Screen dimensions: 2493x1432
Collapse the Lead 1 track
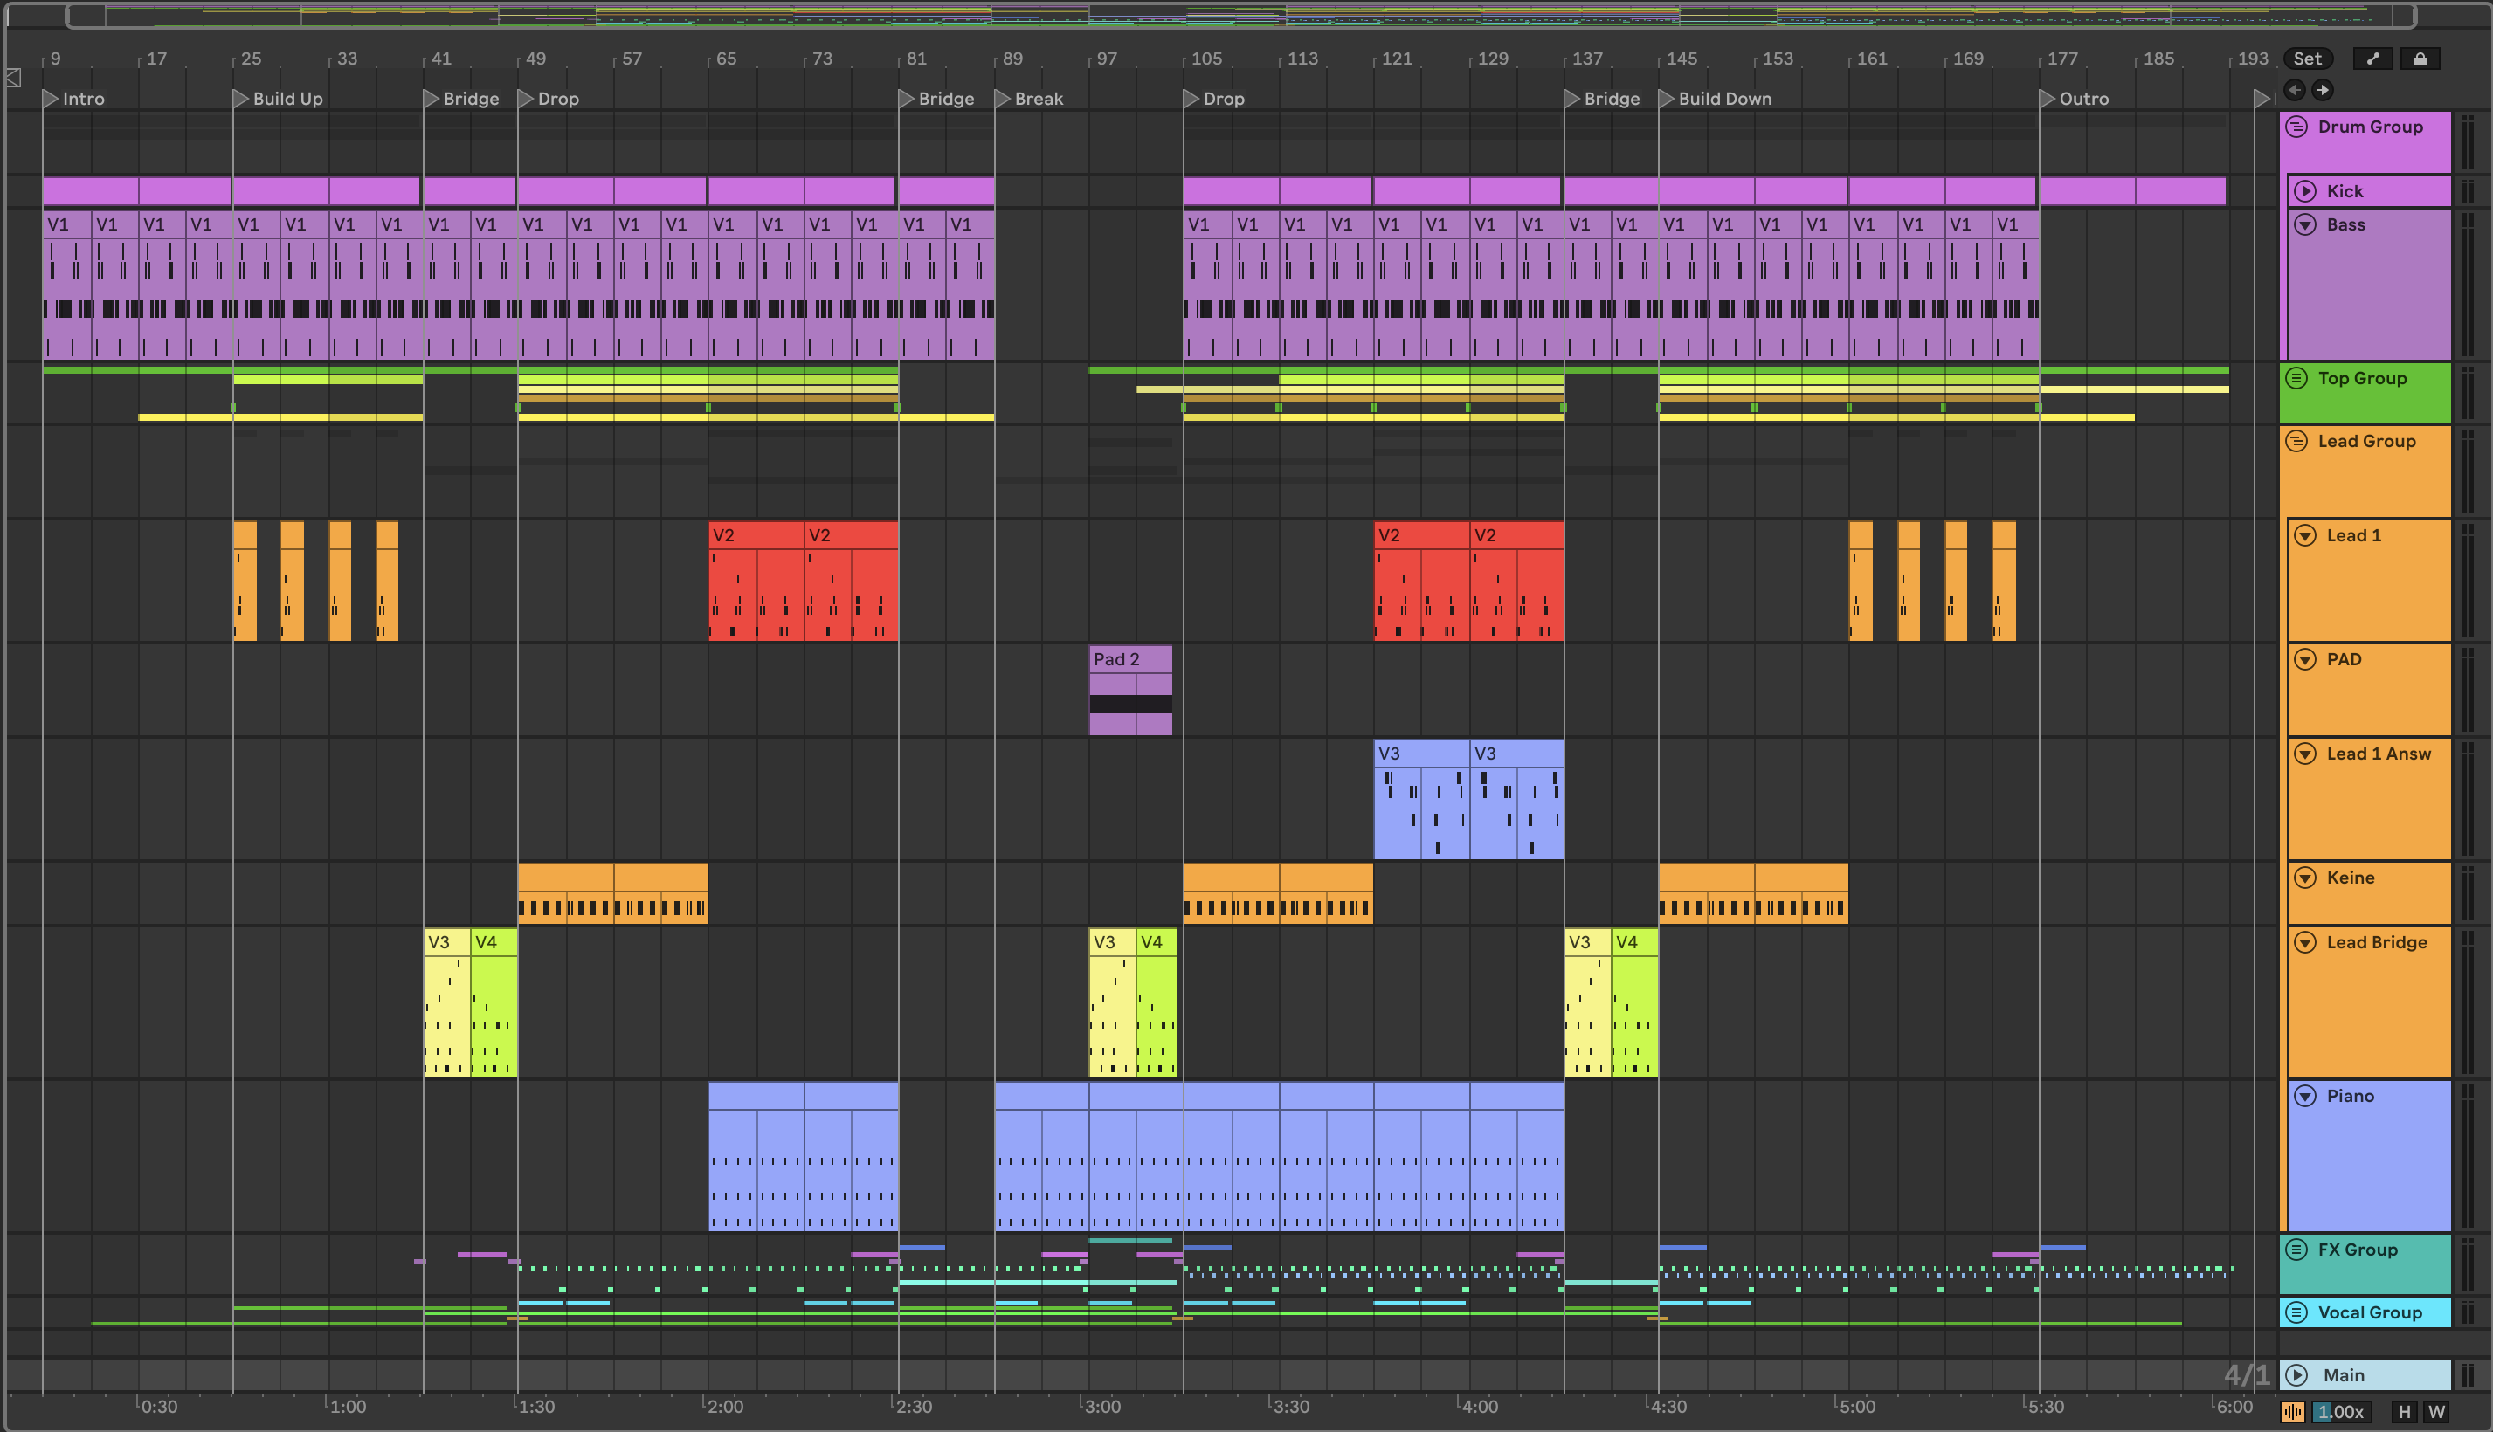point(2305,536)
